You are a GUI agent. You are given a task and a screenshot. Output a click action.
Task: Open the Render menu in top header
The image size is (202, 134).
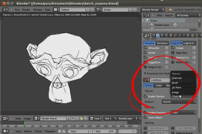(x=26, y=10)
